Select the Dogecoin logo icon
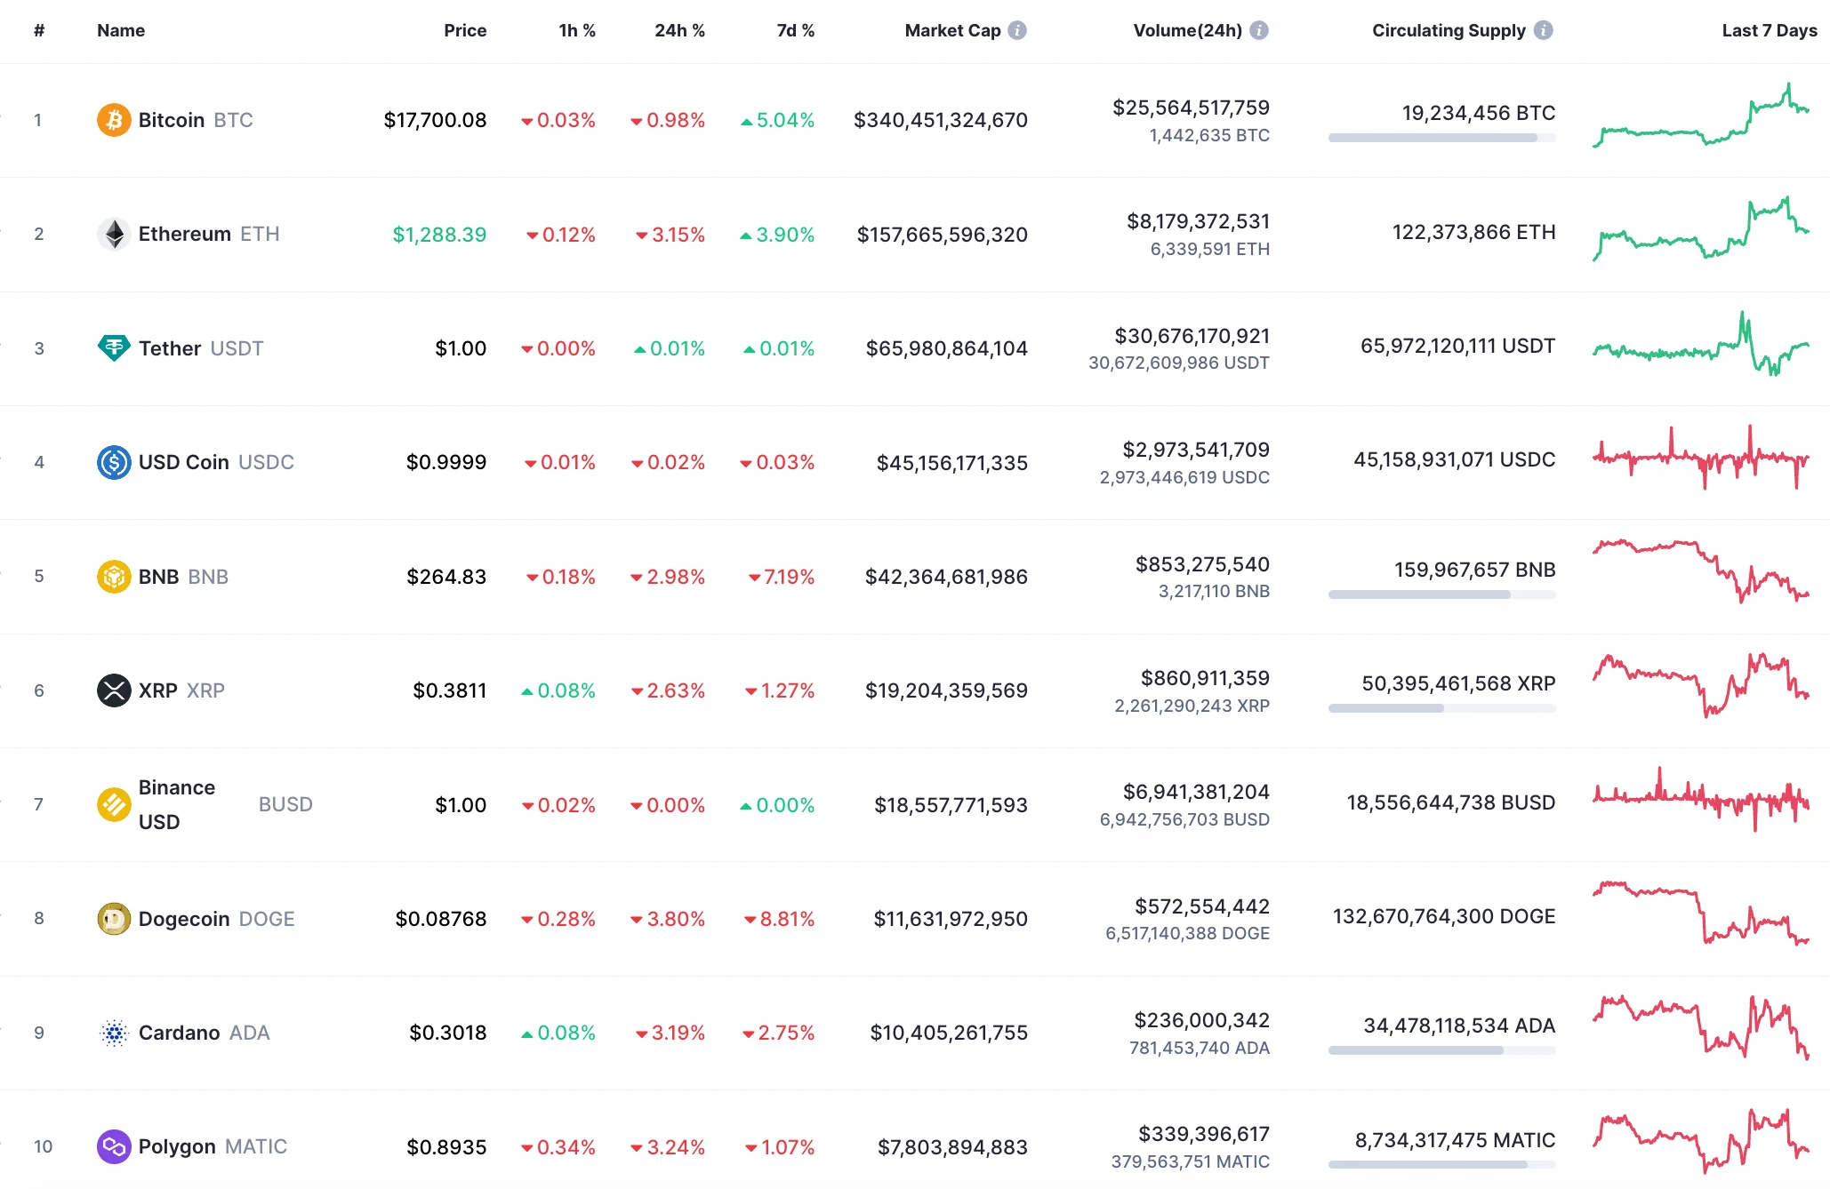 click(112, 918)
